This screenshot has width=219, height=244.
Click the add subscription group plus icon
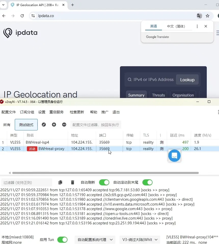point(54,125)
